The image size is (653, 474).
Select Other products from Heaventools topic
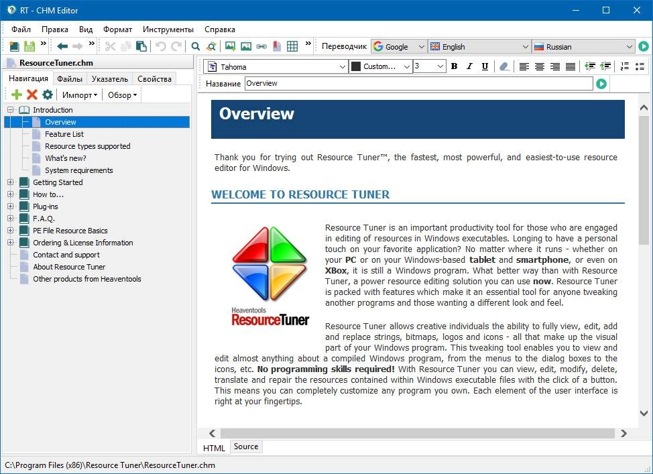pyautogui.click(x=86, y=279)
